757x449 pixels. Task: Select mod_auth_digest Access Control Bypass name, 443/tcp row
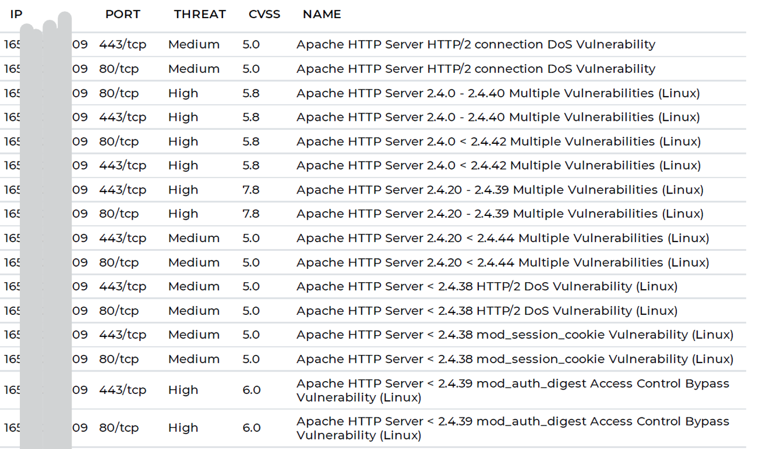point(513,391)
